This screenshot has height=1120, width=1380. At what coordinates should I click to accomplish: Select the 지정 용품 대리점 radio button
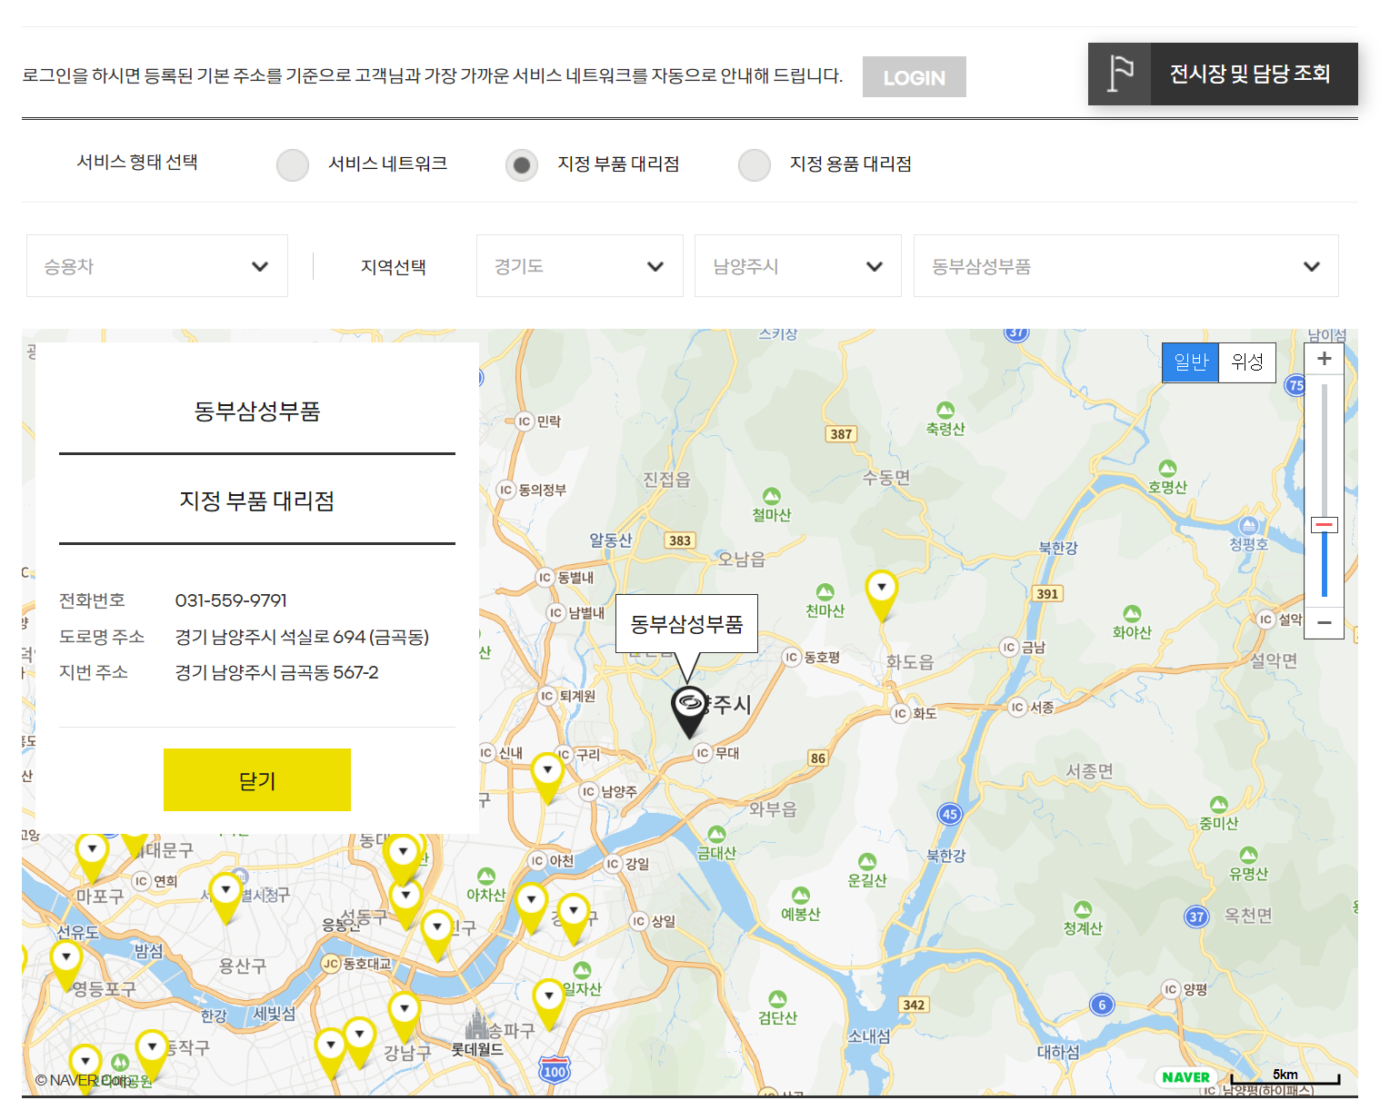click(755, 164)
